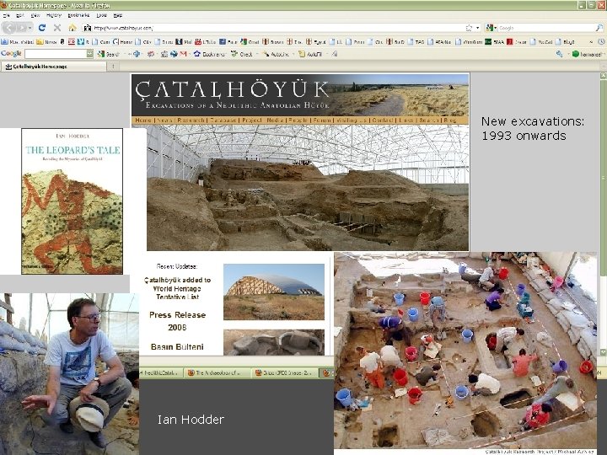Open the View menu
This screenshot has width=607, height=455.
point(35,15)
